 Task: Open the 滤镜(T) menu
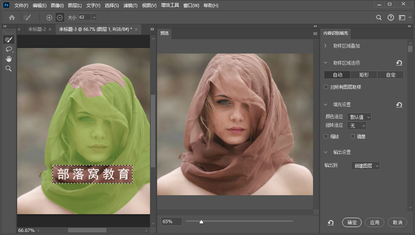[x=130, y=6]
